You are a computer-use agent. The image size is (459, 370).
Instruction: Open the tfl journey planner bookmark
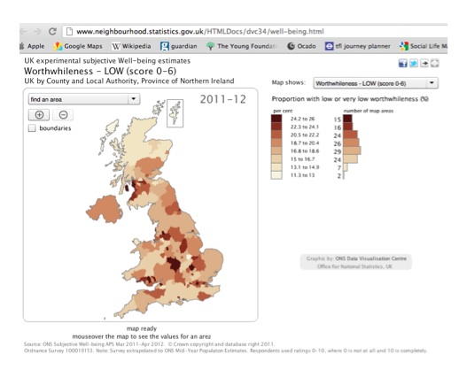tap(358, 46)
